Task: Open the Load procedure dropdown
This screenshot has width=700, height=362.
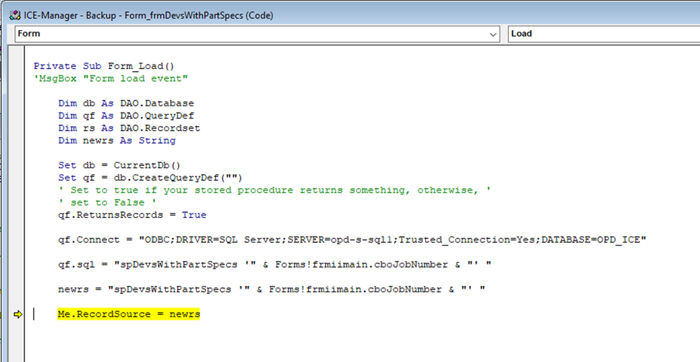Action: tap(604, 34)
